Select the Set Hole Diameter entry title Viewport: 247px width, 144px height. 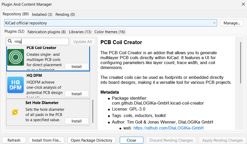click(42, 103)
